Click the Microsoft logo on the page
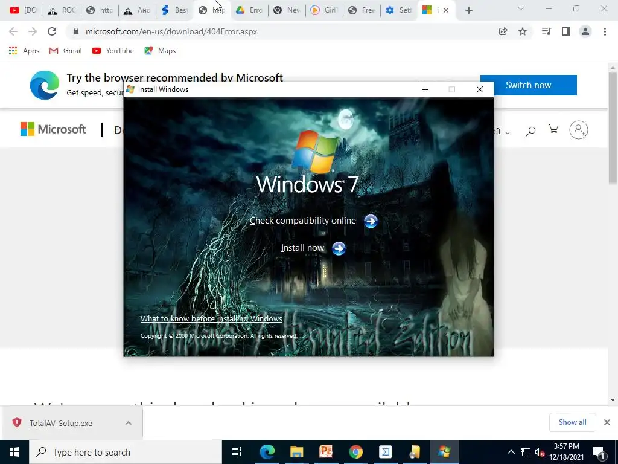This screenshot has height=464, width=618. click(x=53, y=129)
